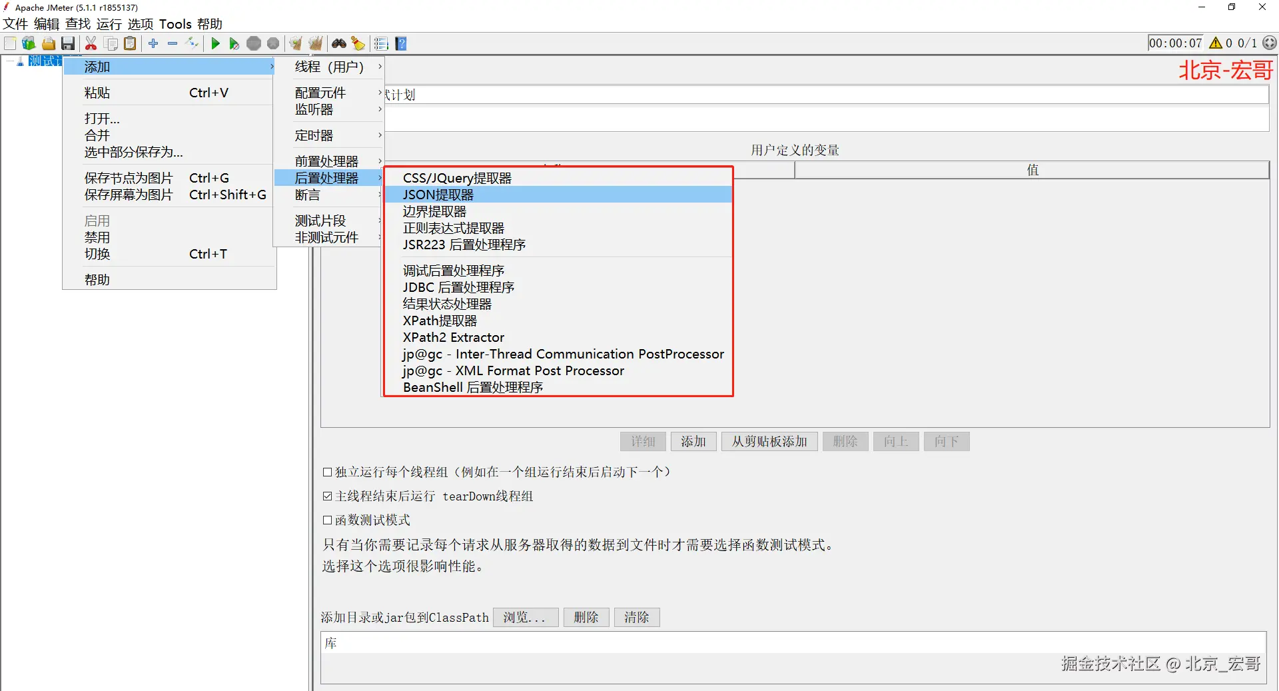Image resolution: width=1279 pixels, height=691 pixels.
Task: Click the Cut scissors icon
Action: [91, 44]
